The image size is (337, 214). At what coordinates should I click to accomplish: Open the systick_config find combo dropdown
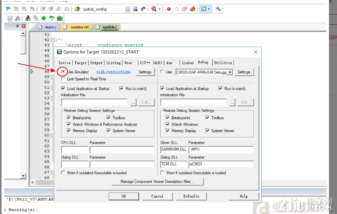128,9
